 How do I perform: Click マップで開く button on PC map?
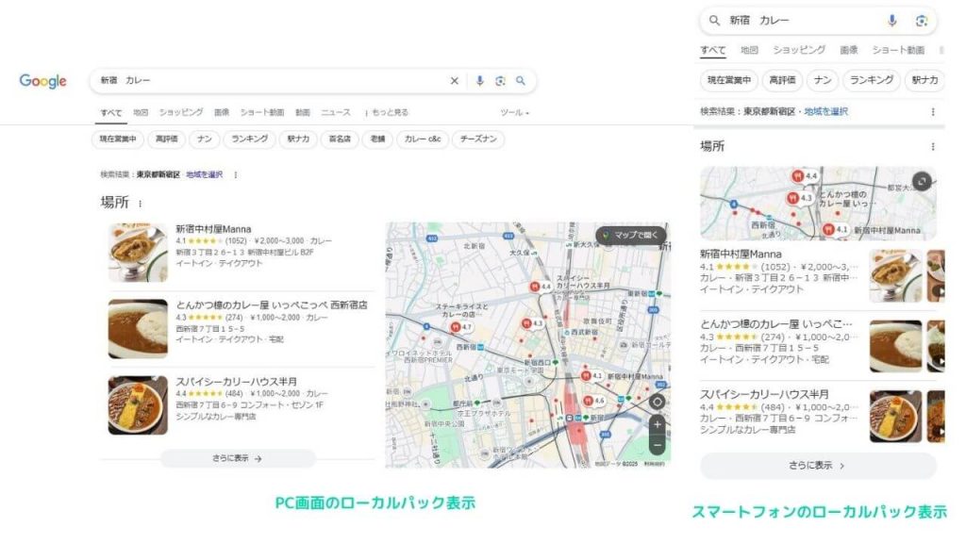click(631, 235)
